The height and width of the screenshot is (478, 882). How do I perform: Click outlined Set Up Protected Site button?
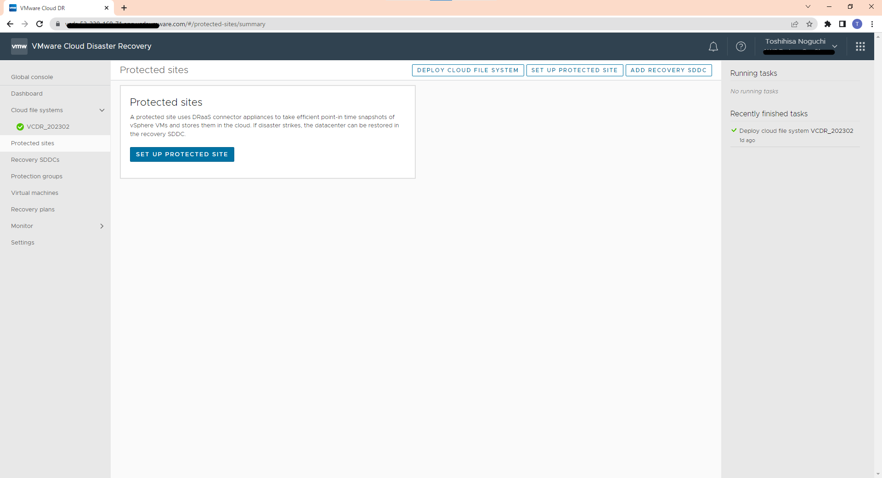coord(574,70)
